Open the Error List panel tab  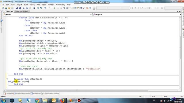pyautogui.click(x=8, y=94)
